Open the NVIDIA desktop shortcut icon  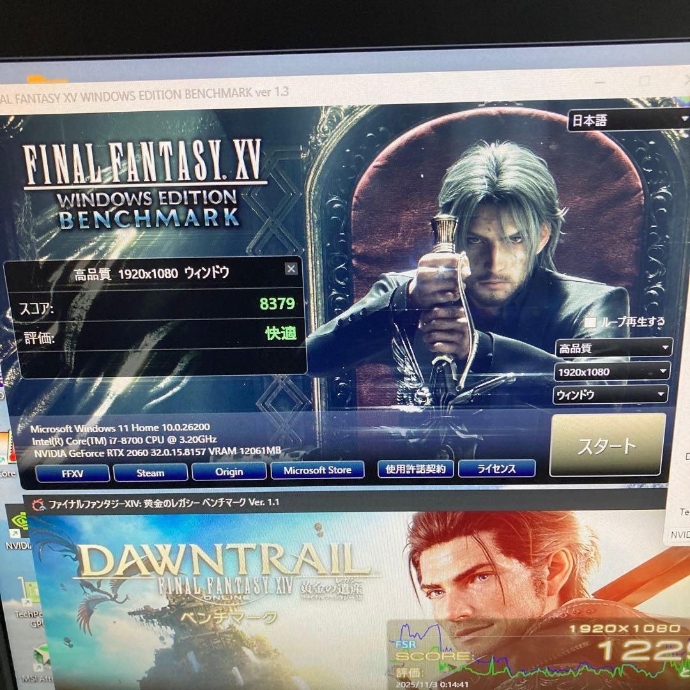(17, 533)
